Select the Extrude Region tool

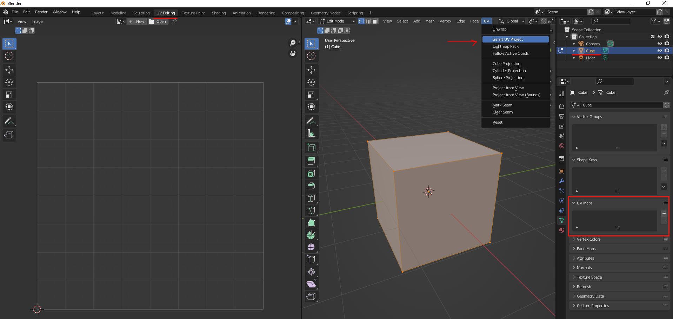pos(311,161)
